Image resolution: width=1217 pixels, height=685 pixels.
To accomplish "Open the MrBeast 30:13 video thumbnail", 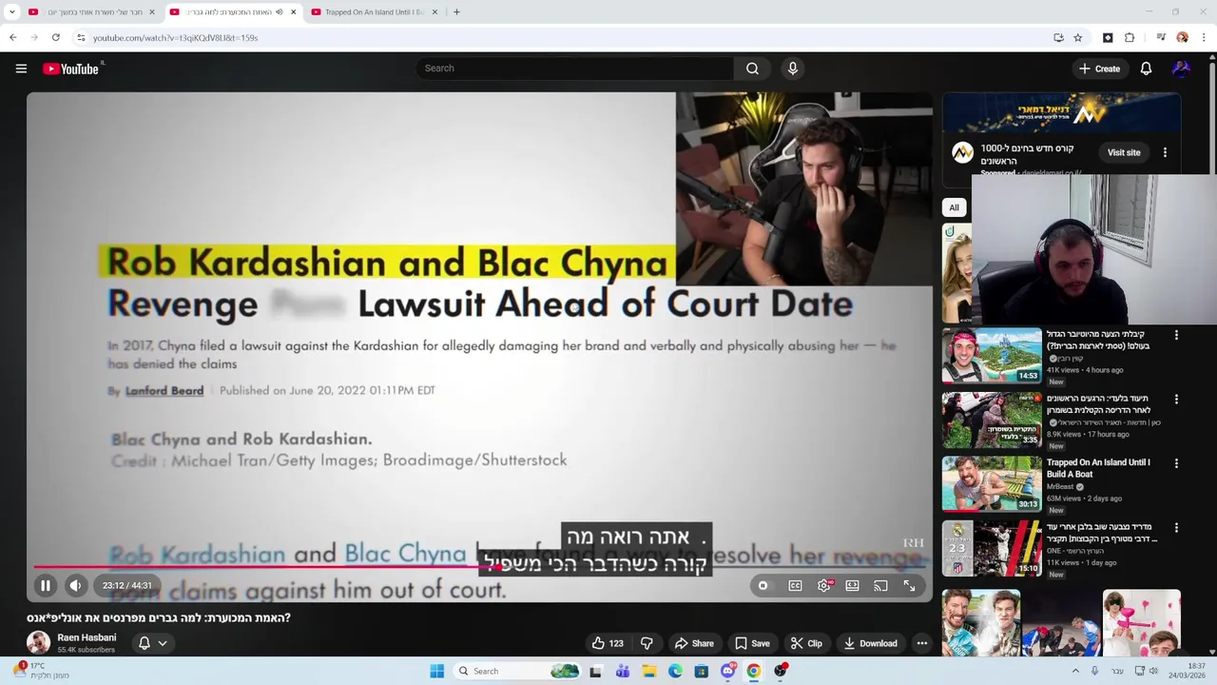I will coord(992,483).
